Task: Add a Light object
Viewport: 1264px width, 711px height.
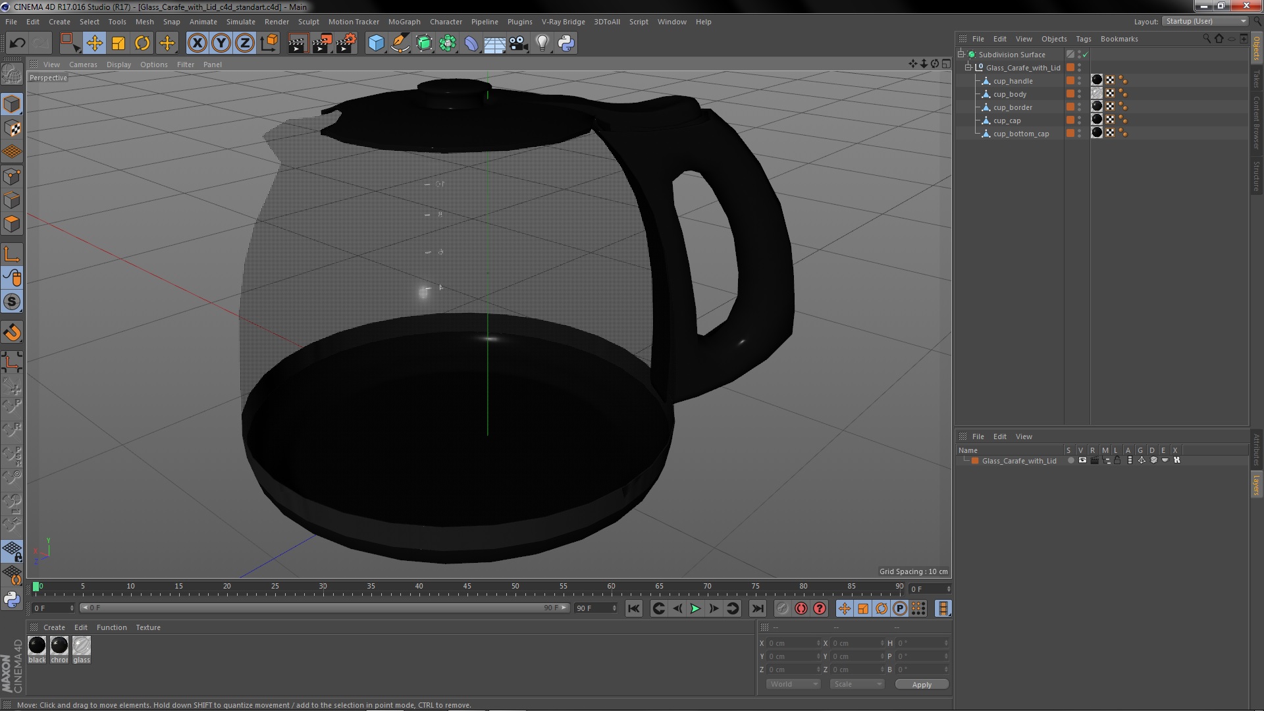Action: (542, 43)
